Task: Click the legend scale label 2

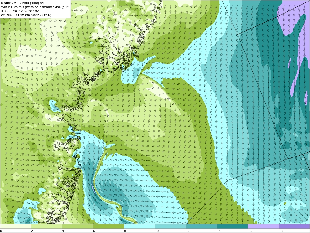Action: [32, 231]
